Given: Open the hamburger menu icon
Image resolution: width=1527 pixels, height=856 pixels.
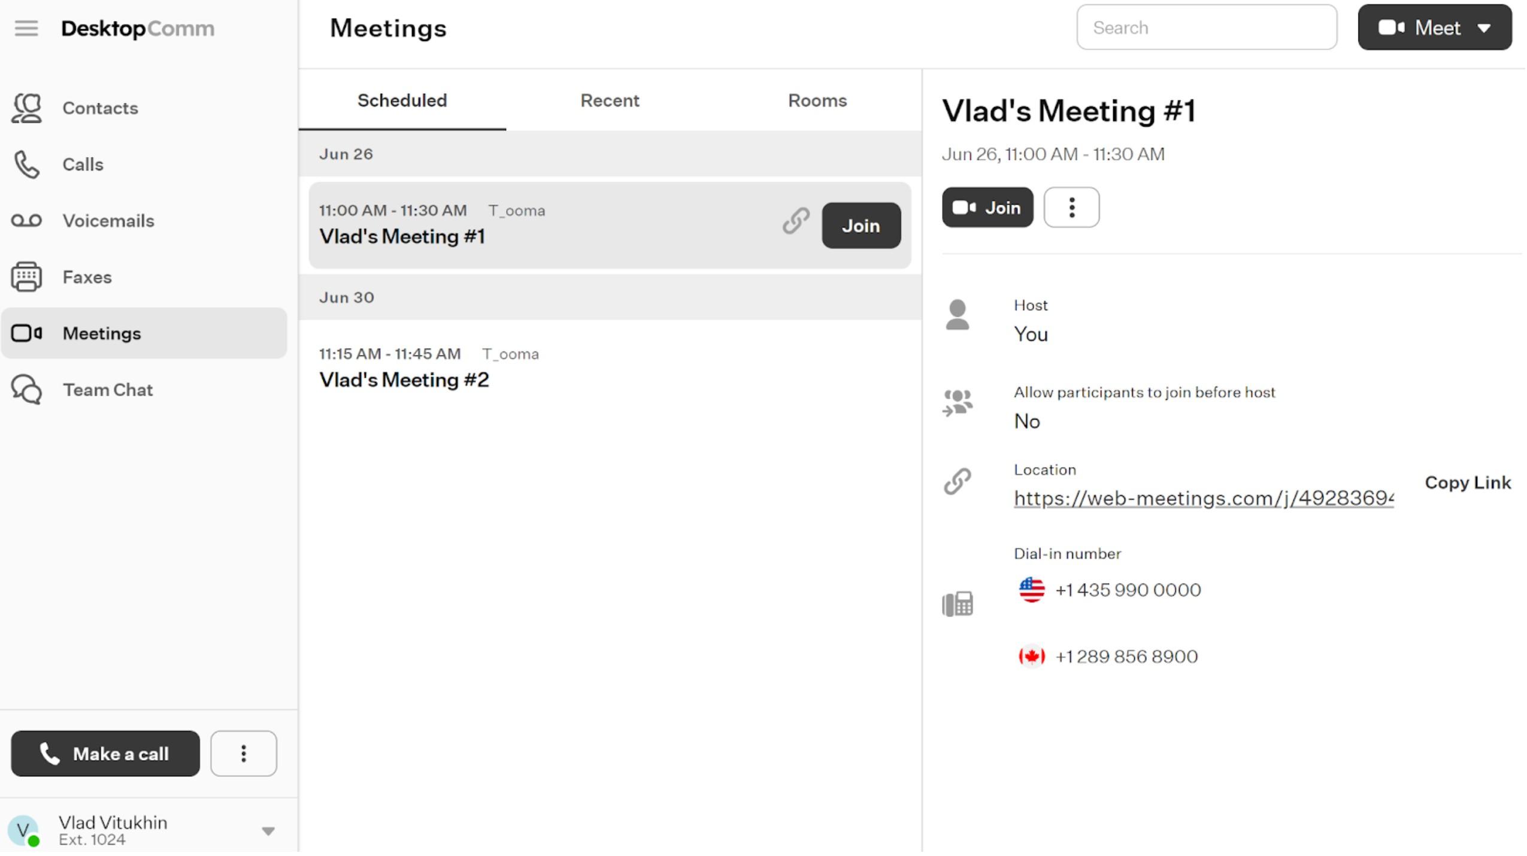Looking at the screenshot, I should tap(26, 28).
